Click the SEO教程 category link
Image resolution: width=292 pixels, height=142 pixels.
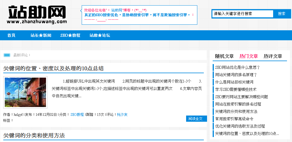pos(77,114)
